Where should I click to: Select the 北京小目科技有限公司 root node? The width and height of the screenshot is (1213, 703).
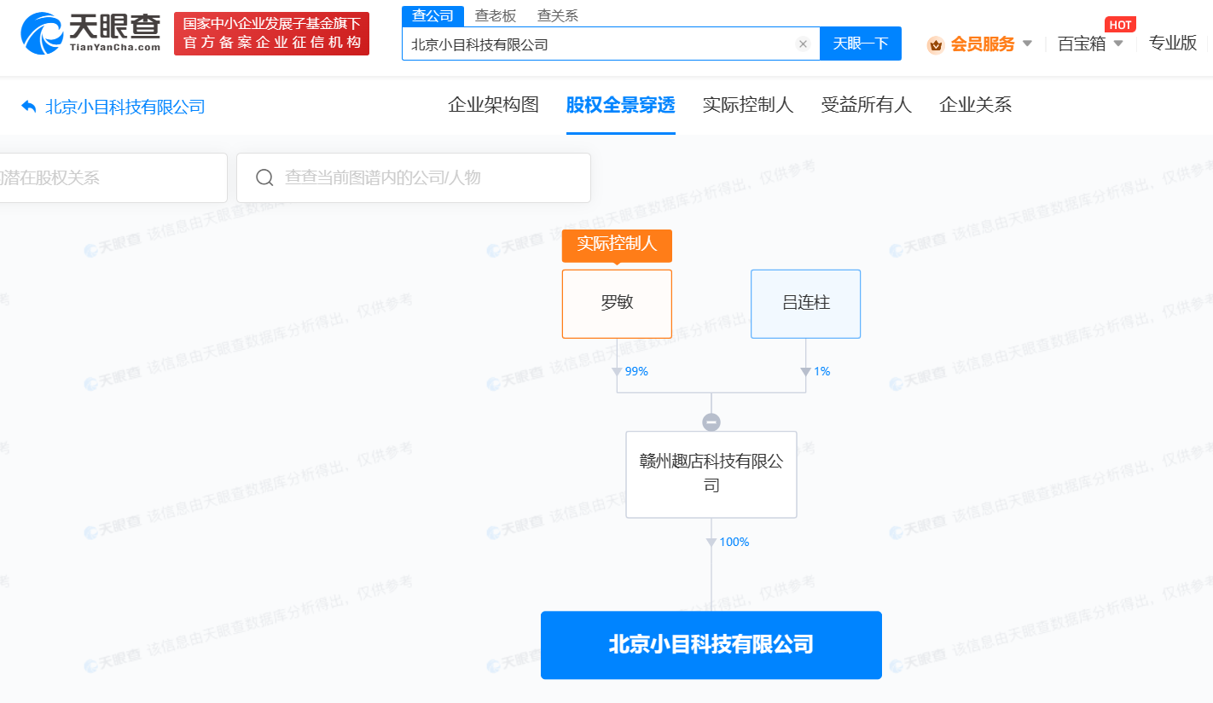pos(711,645)
